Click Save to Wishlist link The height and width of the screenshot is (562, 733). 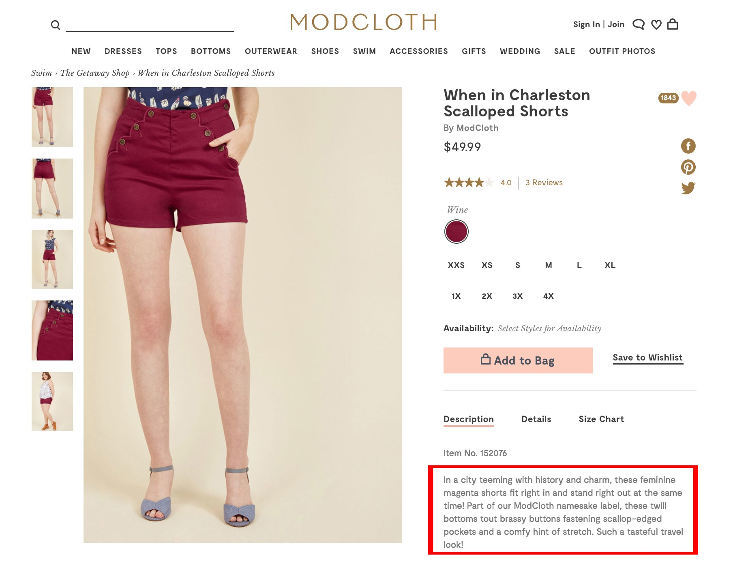[648, 358]
